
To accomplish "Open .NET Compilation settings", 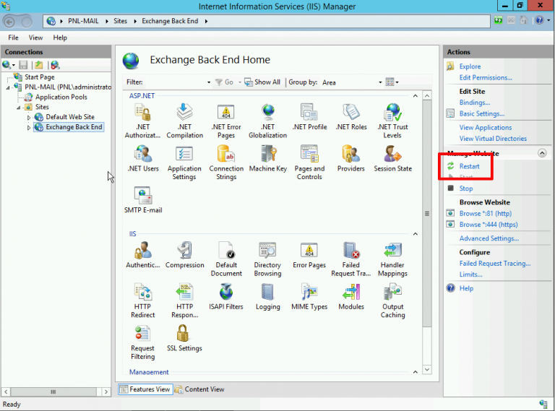I will (x=184, y=121).
